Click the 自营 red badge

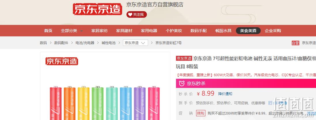point(296,43)
